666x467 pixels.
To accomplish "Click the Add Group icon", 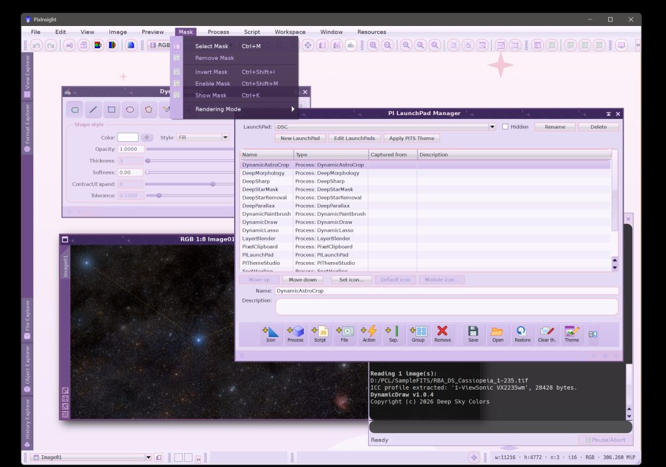I will (x=418, y=334).
